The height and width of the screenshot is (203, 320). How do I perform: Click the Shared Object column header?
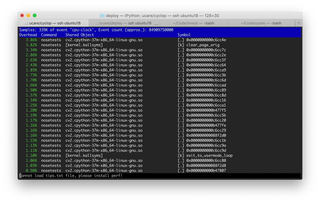pyautogui.click(x=80, y=35)
